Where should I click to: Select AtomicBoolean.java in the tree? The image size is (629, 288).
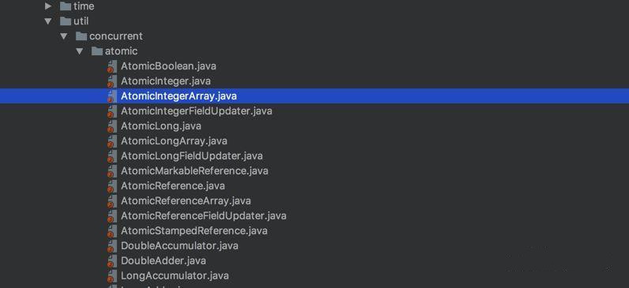(x=168, y=66)
